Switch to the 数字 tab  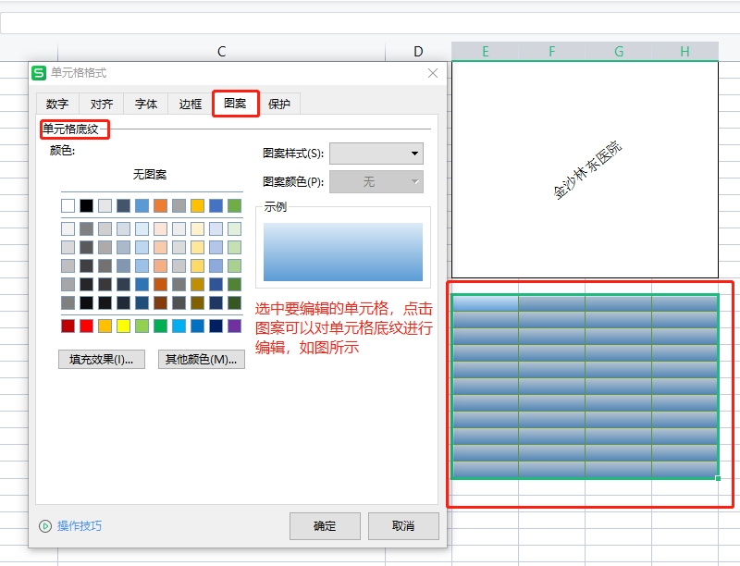tap(57, 104)
